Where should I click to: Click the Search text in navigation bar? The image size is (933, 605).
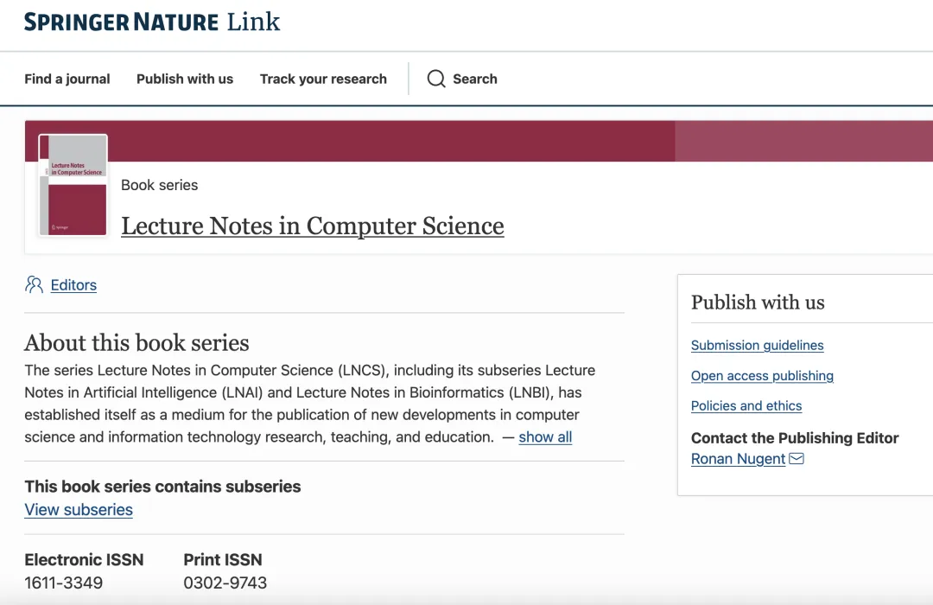coord(475,79)
